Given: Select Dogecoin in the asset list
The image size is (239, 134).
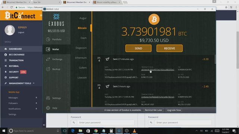Looking at the screenshot, I should [x=81, y=48].
